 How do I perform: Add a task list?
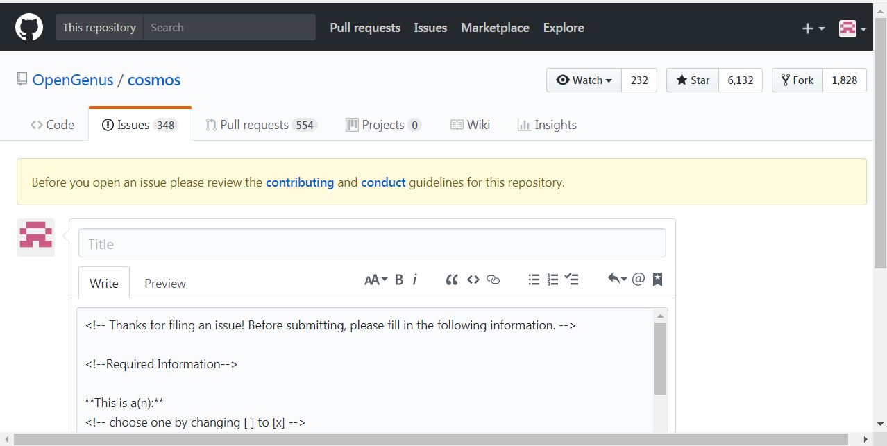tap(572, 280)
